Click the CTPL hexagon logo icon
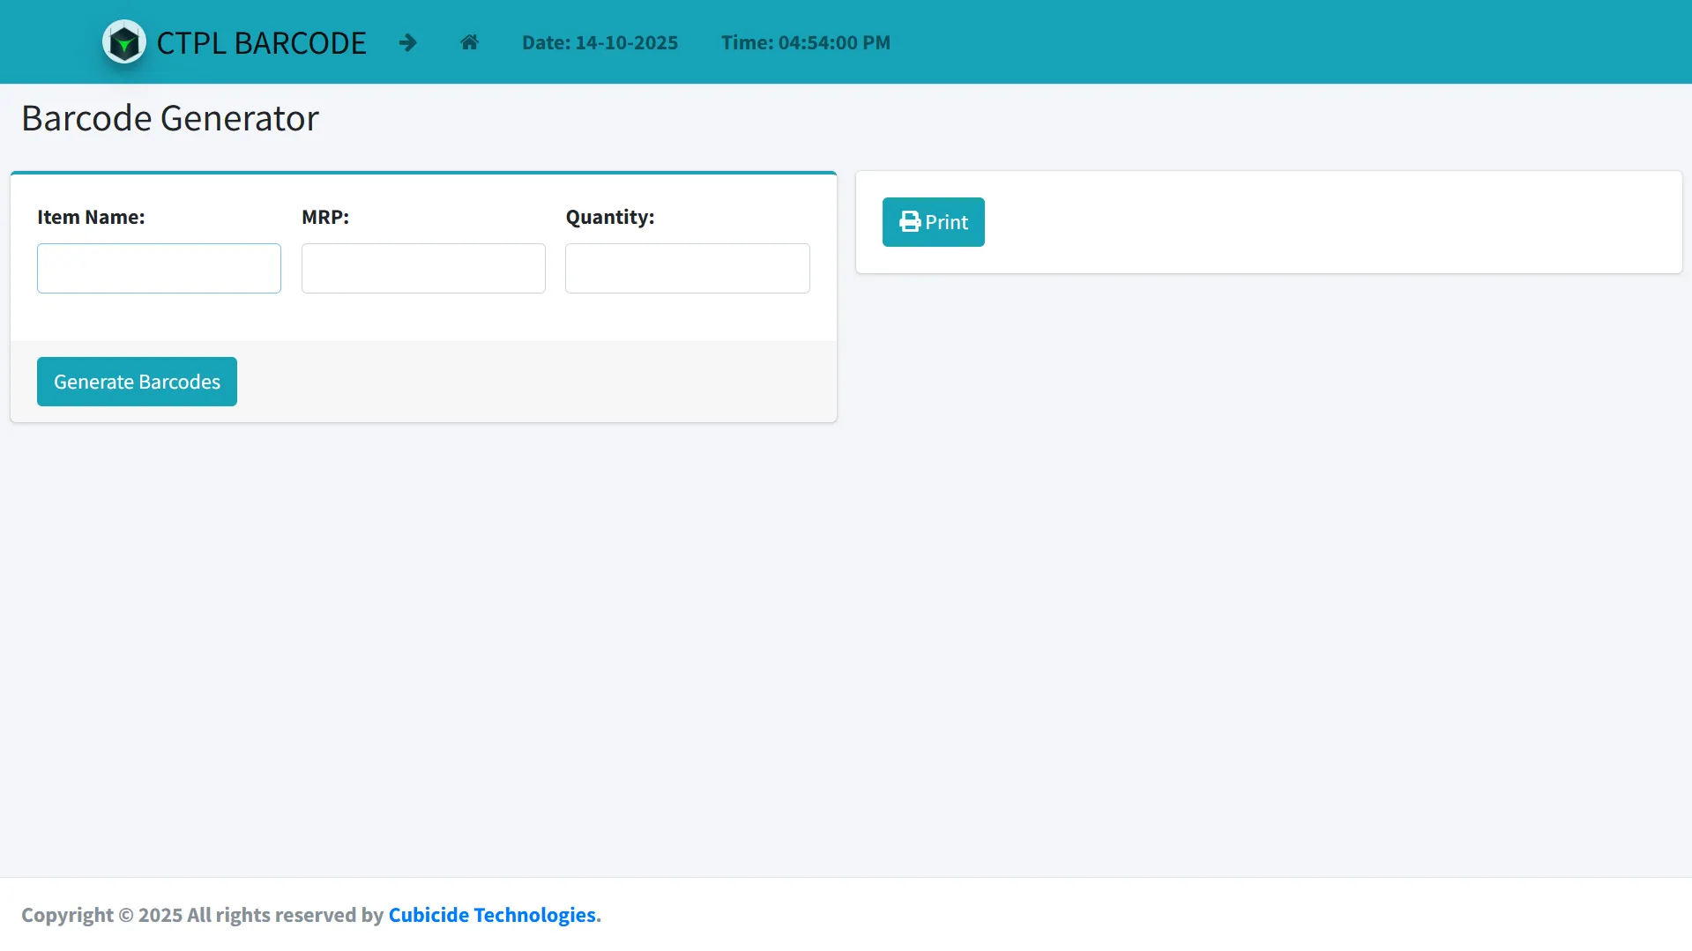This screenshot has height=951, width=1692. (x=124, y=42)
